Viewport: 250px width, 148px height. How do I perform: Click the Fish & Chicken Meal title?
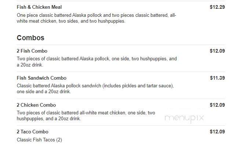[39, 7]
